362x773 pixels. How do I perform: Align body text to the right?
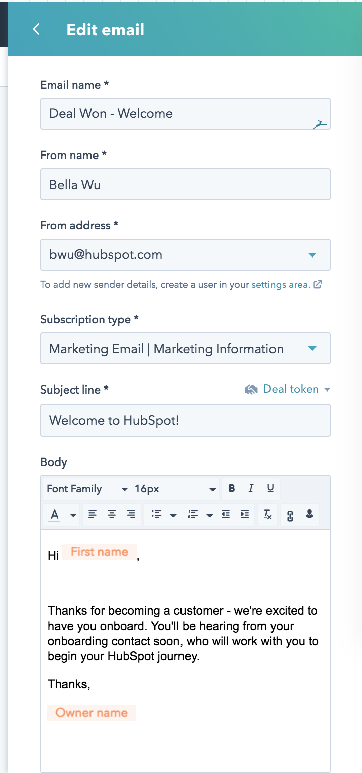click(x=131, y=515)
